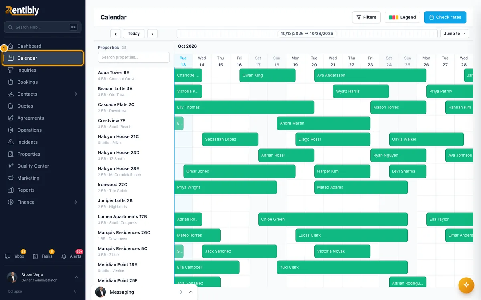
Task: Open the Chloe Green booking
Action: (333, 219)
